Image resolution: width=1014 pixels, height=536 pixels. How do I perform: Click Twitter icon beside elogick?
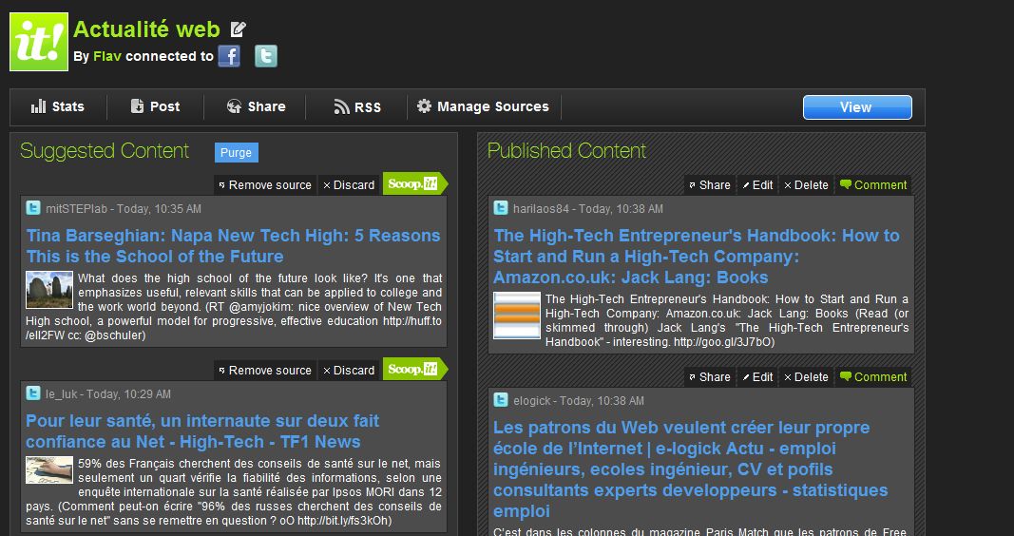(x=501, y=400)
